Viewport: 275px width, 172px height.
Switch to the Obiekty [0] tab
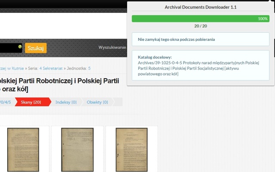[x=98, y=102]
